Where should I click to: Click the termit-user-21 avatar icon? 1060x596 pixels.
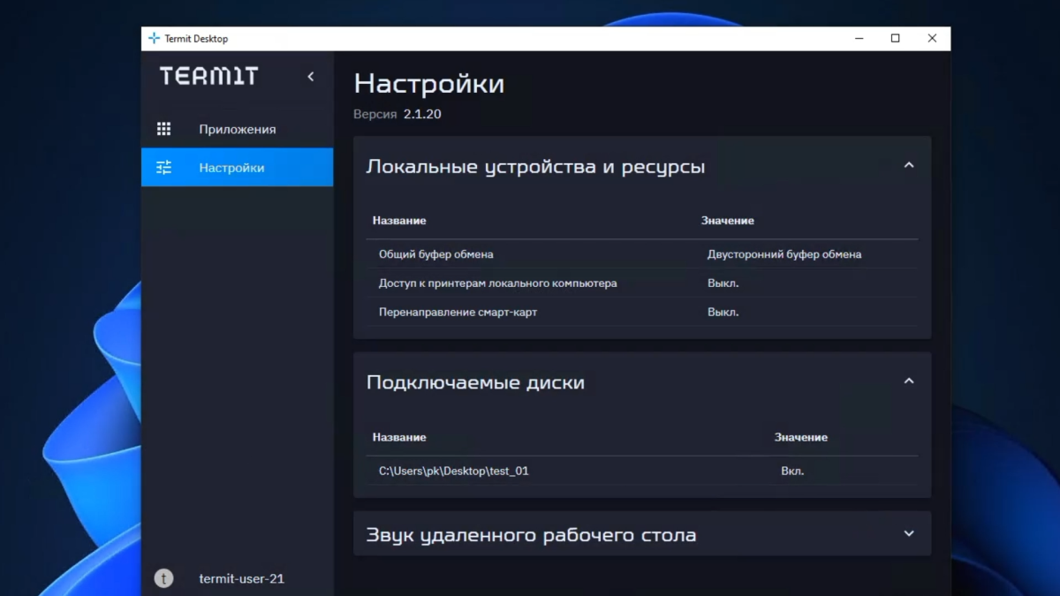click(163, 578)
